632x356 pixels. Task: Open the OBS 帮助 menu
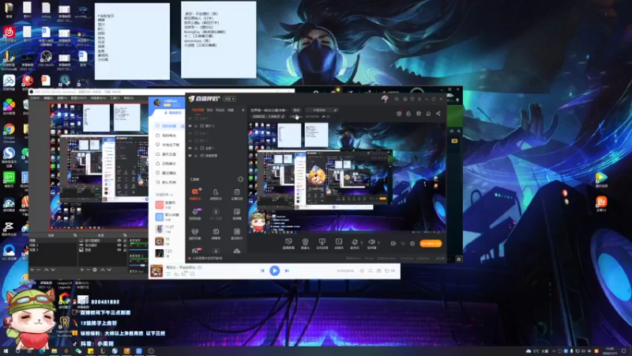pos(129,98)
